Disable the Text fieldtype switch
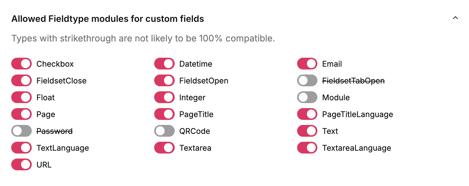 click(307, 131)
